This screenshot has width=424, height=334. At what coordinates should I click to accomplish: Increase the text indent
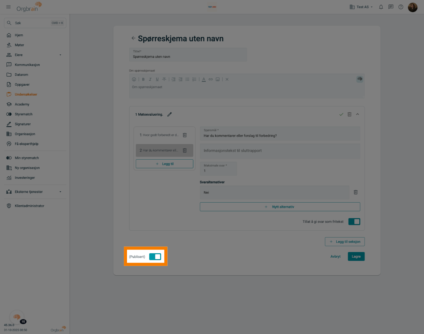173,79
